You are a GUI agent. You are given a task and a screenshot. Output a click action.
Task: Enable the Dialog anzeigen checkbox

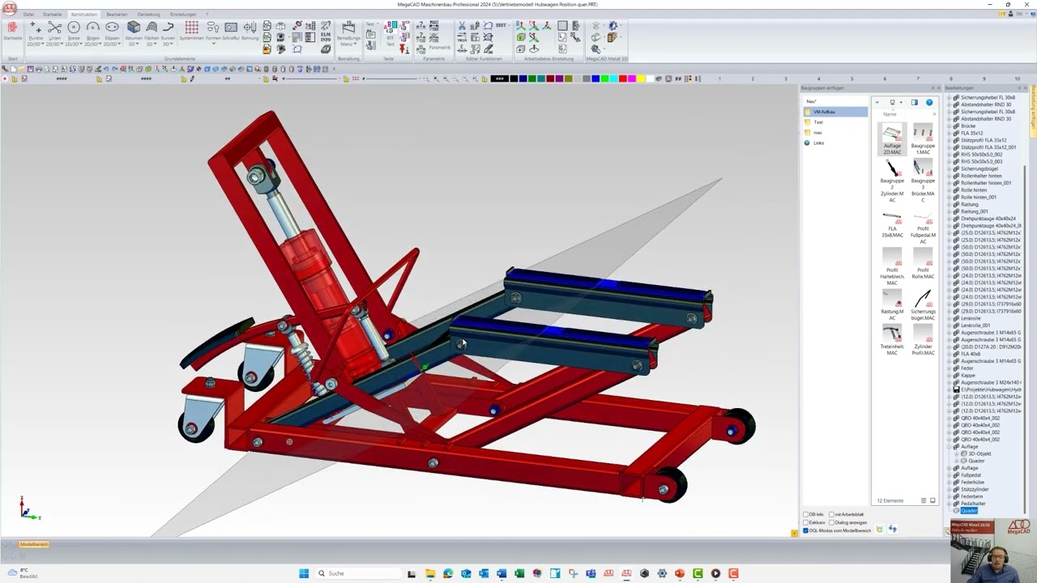point(830,522)
